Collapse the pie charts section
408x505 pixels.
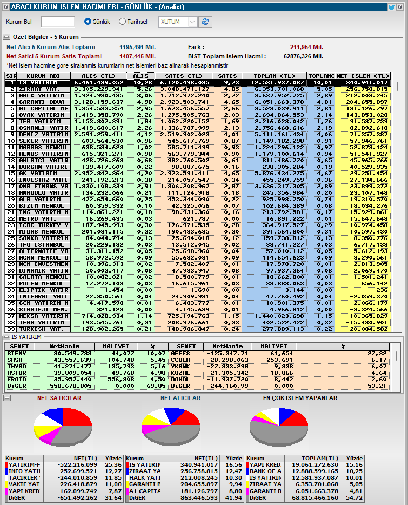7,398
